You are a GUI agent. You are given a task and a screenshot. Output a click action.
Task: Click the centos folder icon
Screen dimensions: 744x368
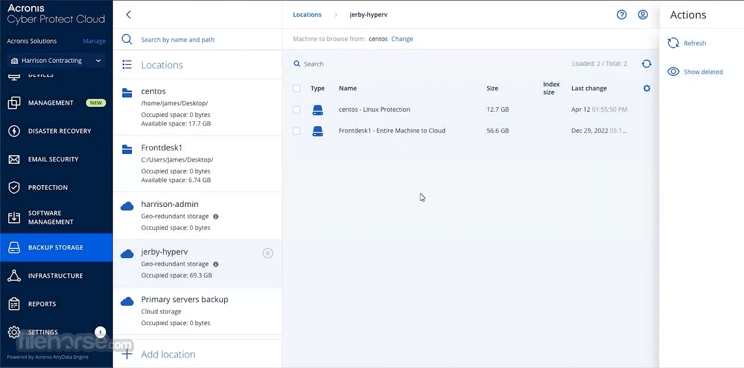click(x=127, y=93)
